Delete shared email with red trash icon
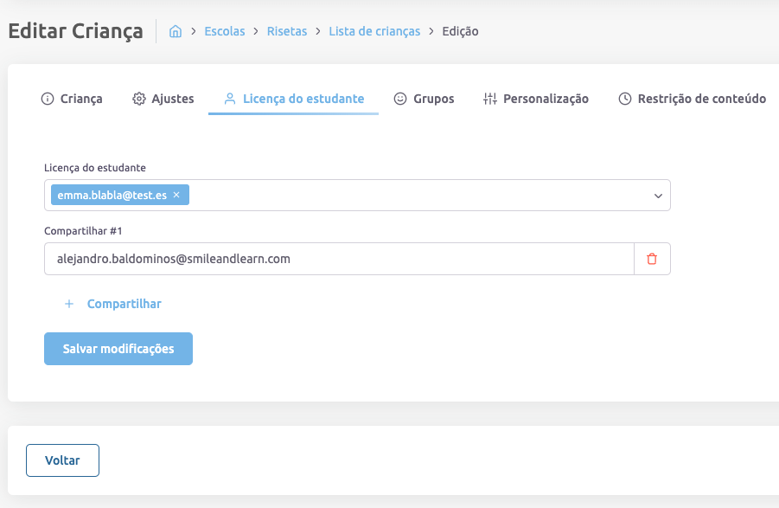This screenshot has height=508, width=779. [x=652, y=259]
